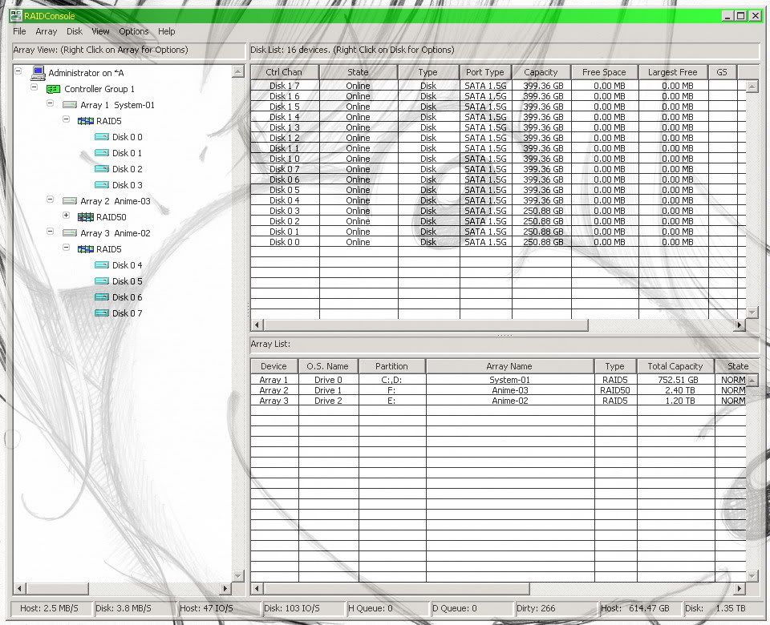
Task: Click the Administrator computer icon in tree
Action: 38,73
